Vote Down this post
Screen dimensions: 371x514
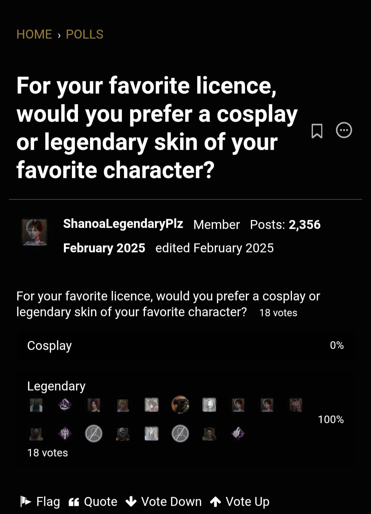pos(164,502)
